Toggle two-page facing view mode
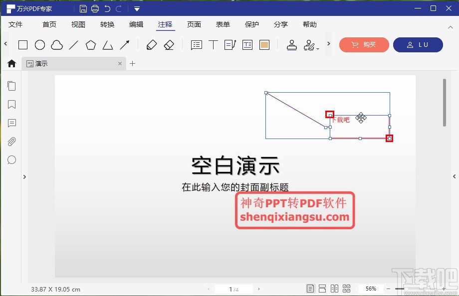Image resolution: width=459 pixels, height=296 pixels. click(x=333, y=288)
